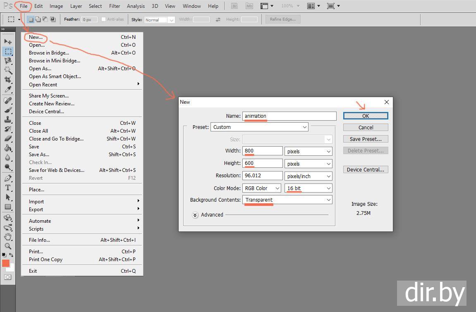Click New... in File menu
The width and height of the screenshot is (476, 312).
coord(36,37)
